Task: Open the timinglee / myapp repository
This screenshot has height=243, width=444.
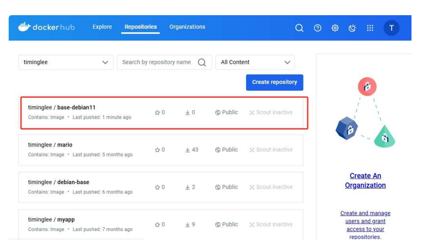Action: pos(52,220)
